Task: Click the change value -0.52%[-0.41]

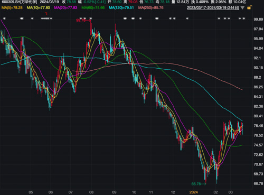Action: [x=94, y=2]
